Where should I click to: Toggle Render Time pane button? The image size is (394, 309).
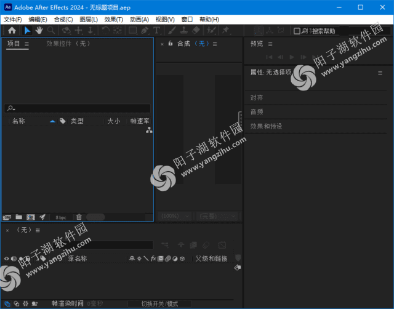[x=34, y=303]
